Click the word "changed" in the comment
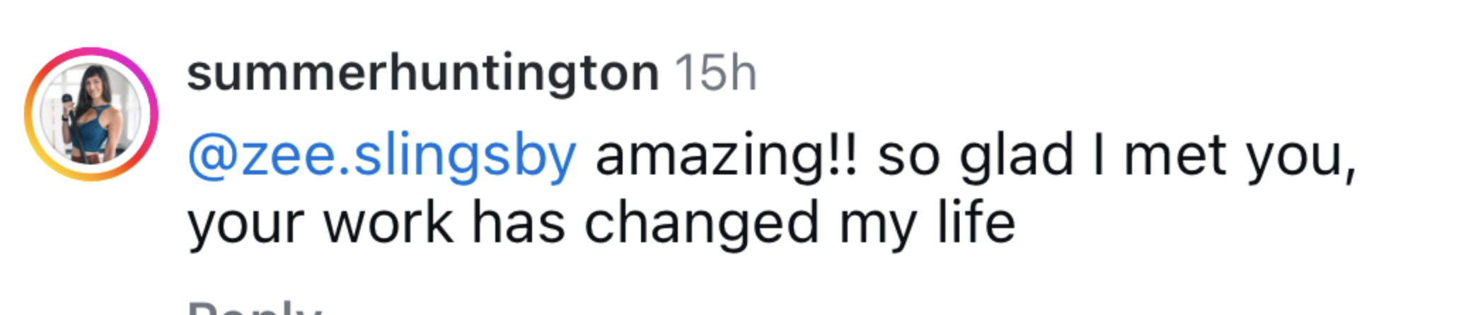This screenshot has height=315, width=1466. [701, 225]
